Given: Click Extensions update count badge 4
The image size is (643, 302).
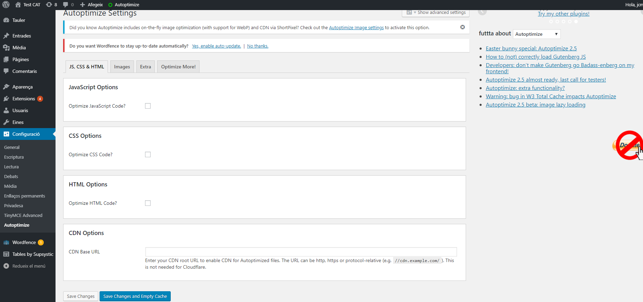Looking at the screenshot, I should coord(40,99).
